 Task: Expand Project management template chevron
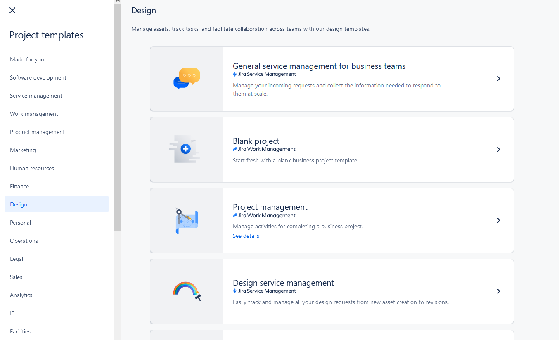[x=499, y=220]
